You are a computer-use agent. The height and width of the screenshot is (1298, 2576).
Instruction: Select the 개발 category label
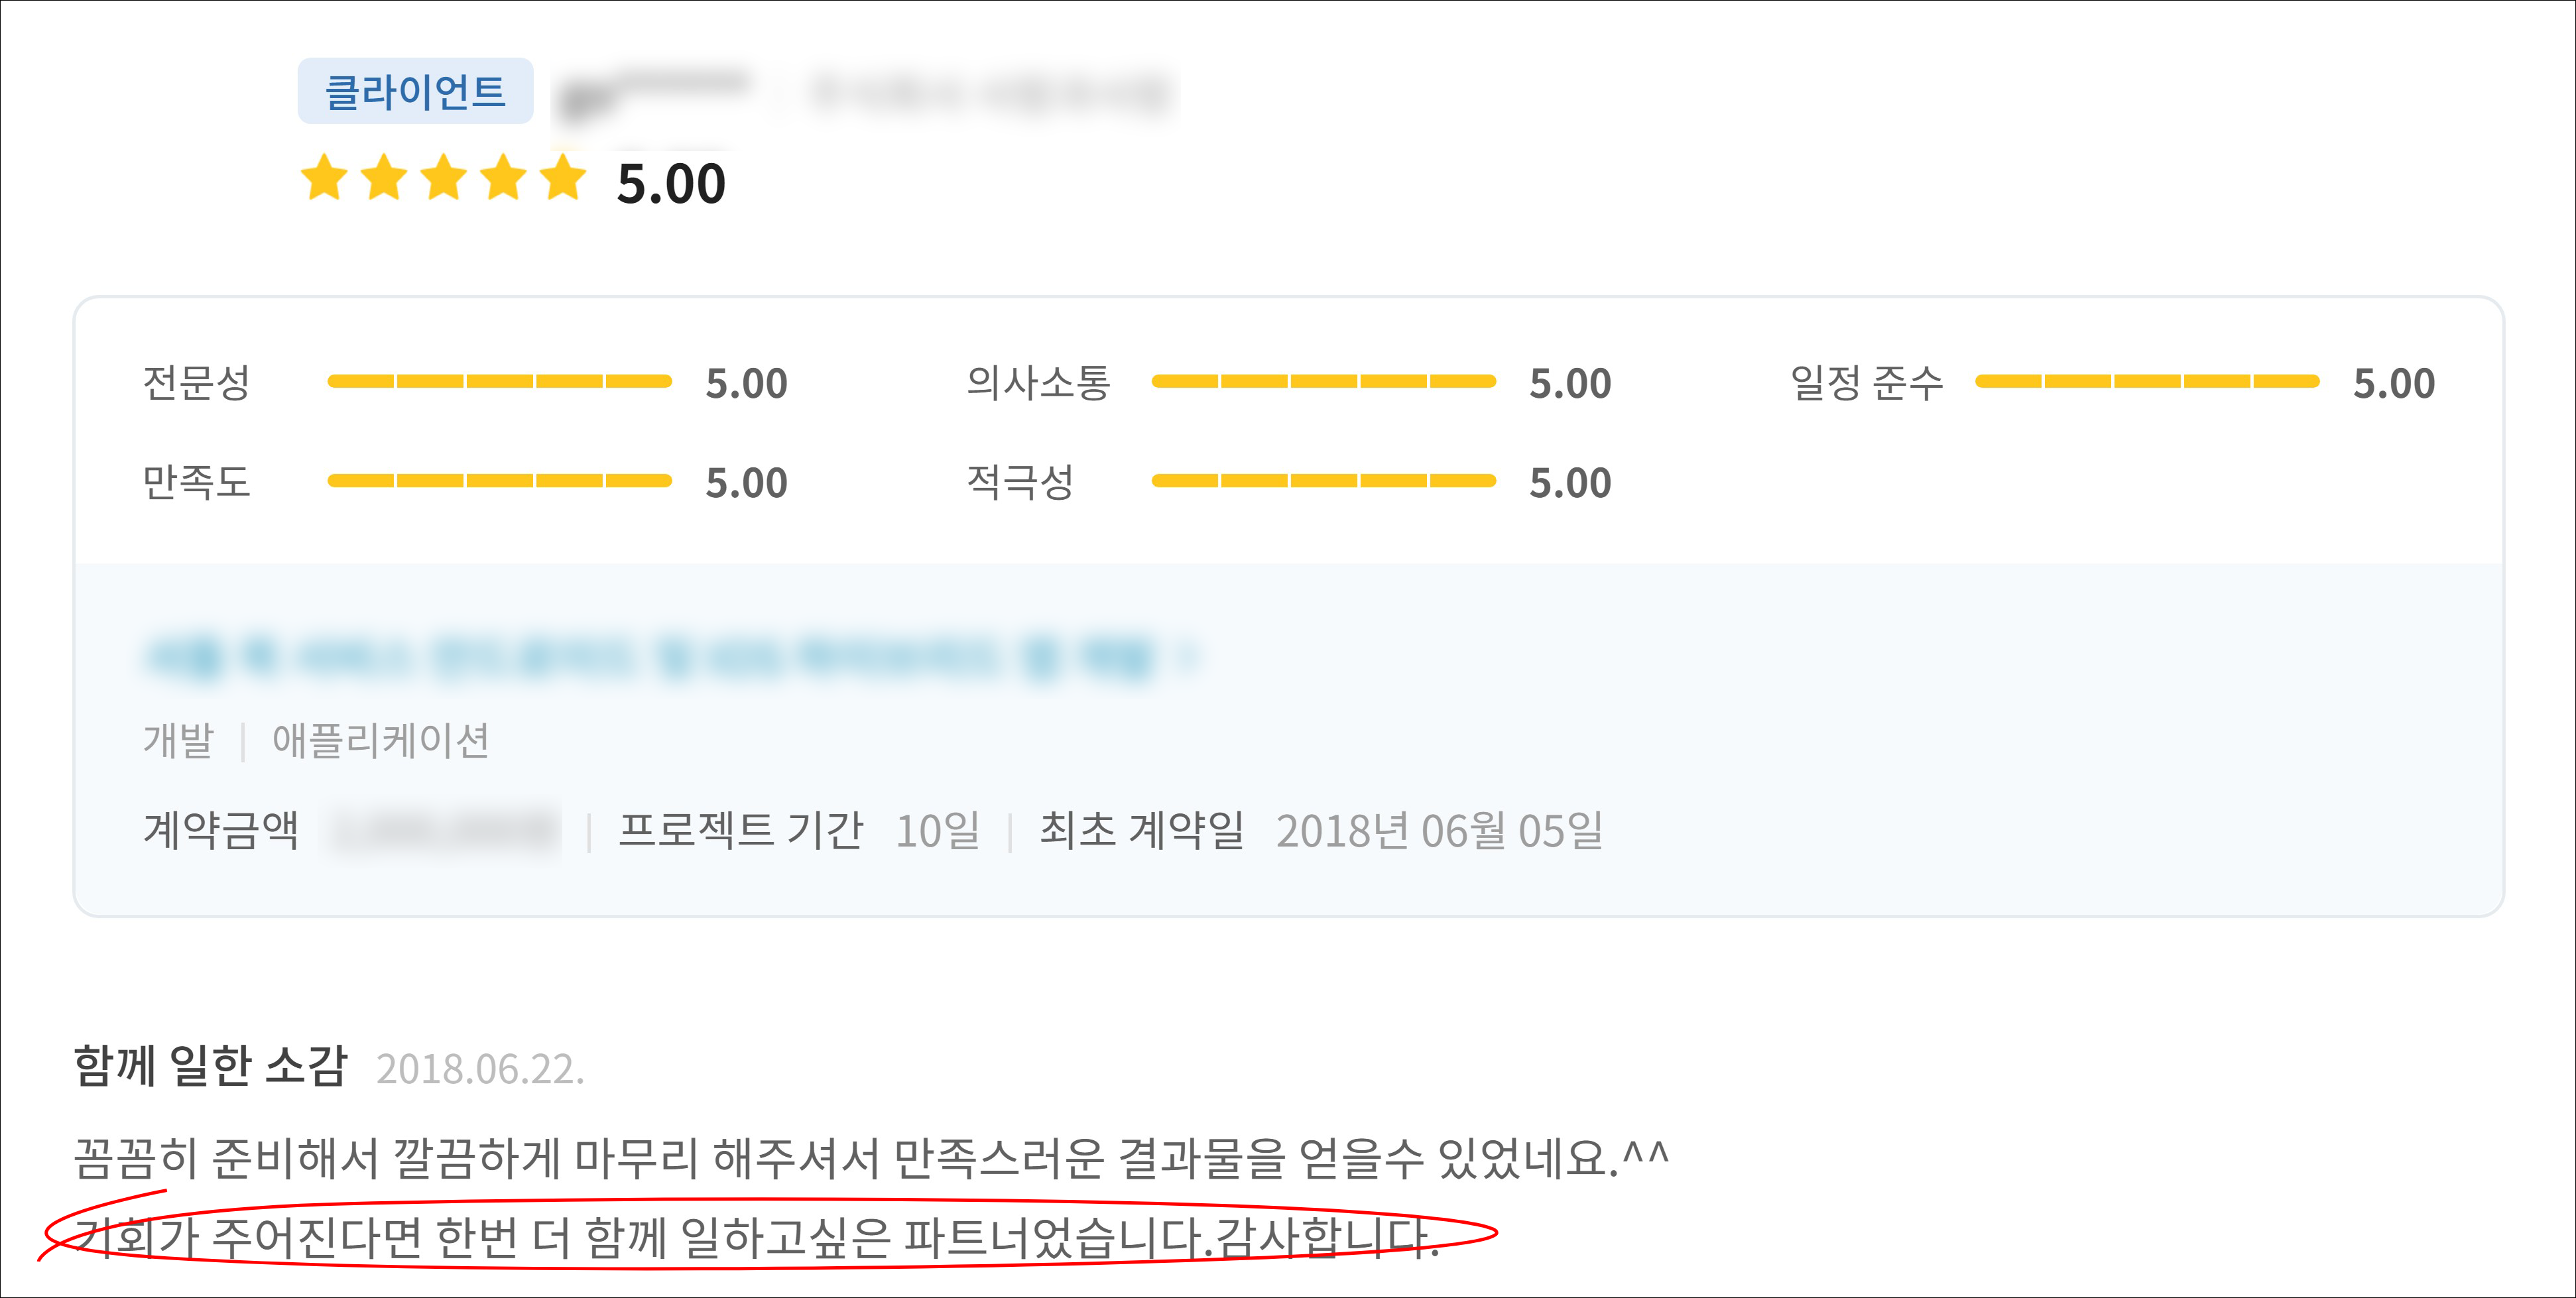click(x=178, y=740)
